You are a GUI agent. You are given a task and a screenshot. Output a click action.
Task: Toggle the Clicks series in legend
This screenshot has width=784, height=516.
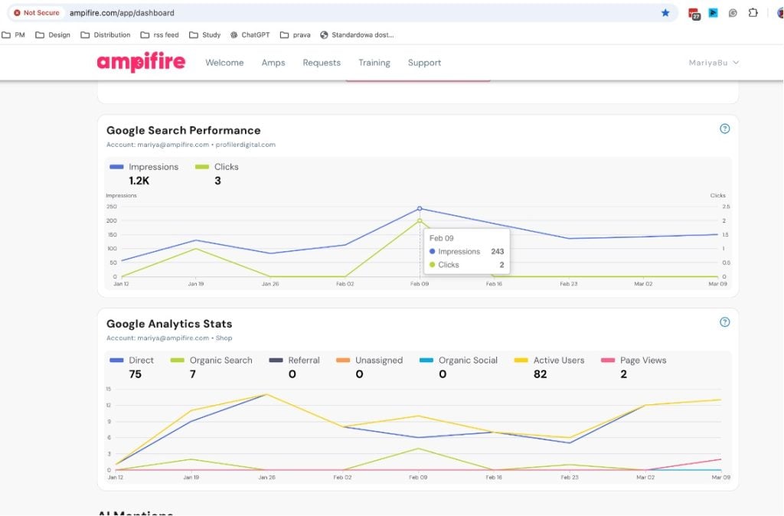pos(217,166)
